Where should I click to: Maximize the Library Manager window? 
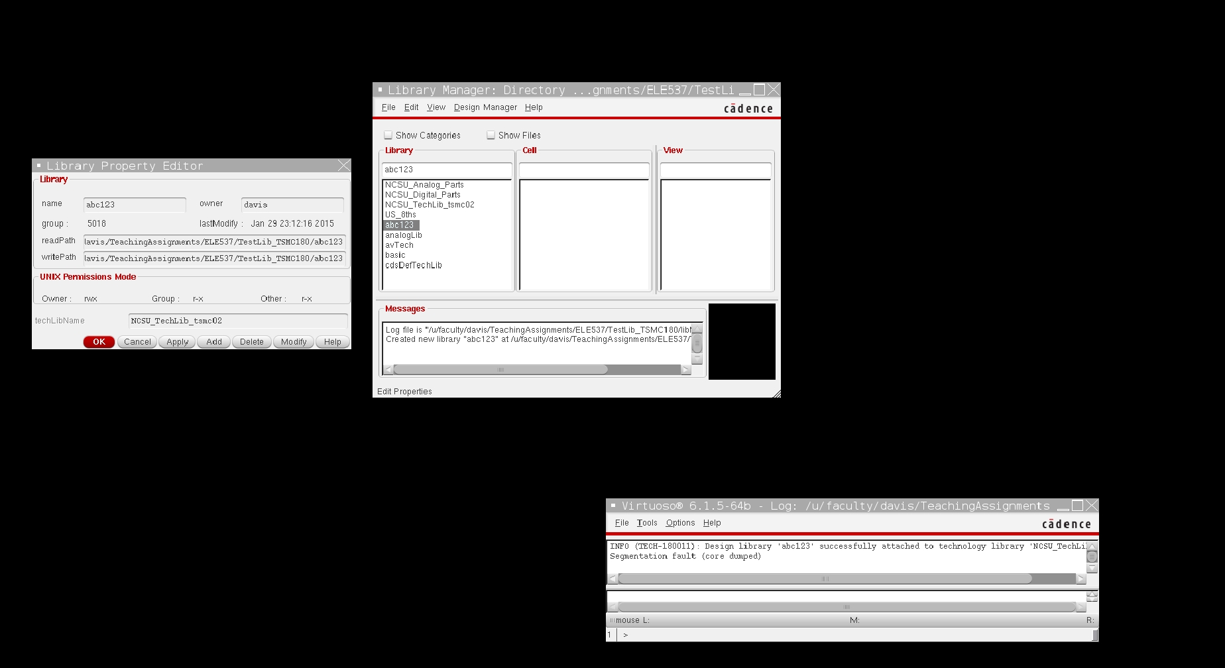tap(760, 89)
